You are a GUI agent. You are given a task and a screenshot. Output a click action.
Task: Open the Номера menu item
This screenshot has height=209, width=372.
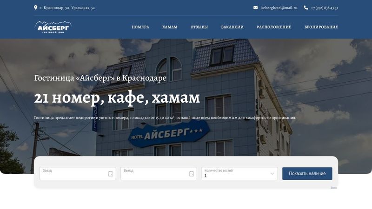140,27
